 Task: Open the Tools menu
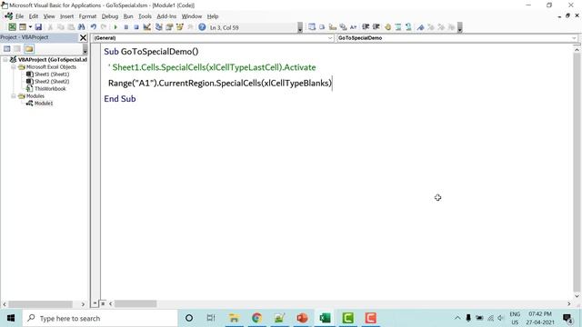[x=145, y=16]
